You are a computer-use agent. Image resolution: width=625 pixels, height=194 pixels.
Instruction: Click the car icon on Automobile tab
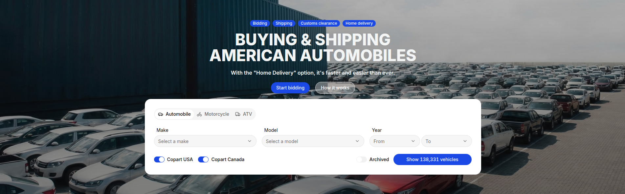click(x=161, y=114)
